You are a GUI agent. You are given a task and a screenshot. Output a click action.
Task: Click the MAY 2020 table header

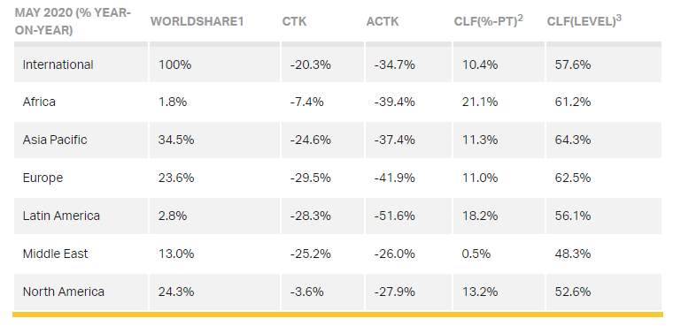pos(73,21)
